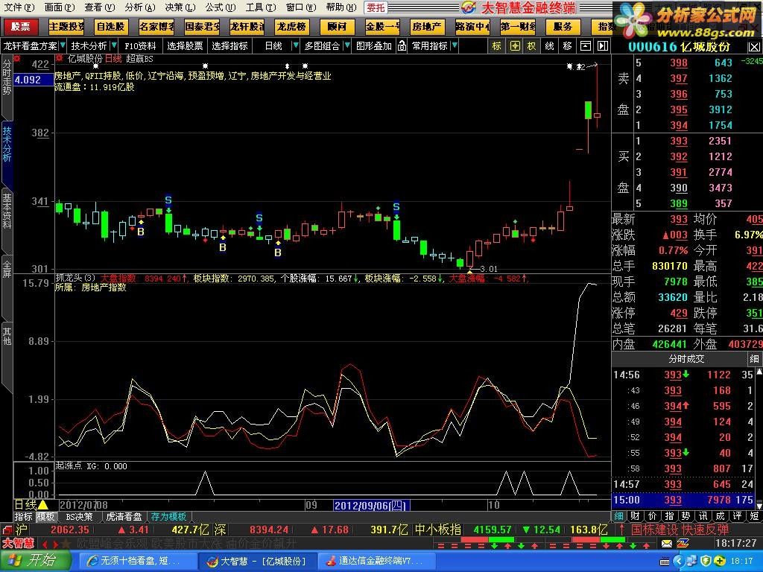This screenshot has height=572, width=763.
Task: Click the 细 detail button beside 分时成交
Action: (x=754, y=359)
